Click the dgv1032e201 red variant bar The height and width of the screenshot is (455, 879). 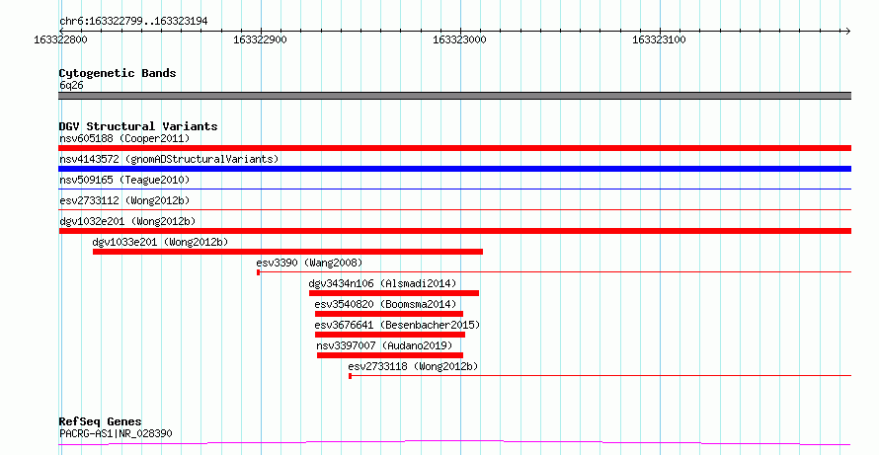click(x=454, y=231)
